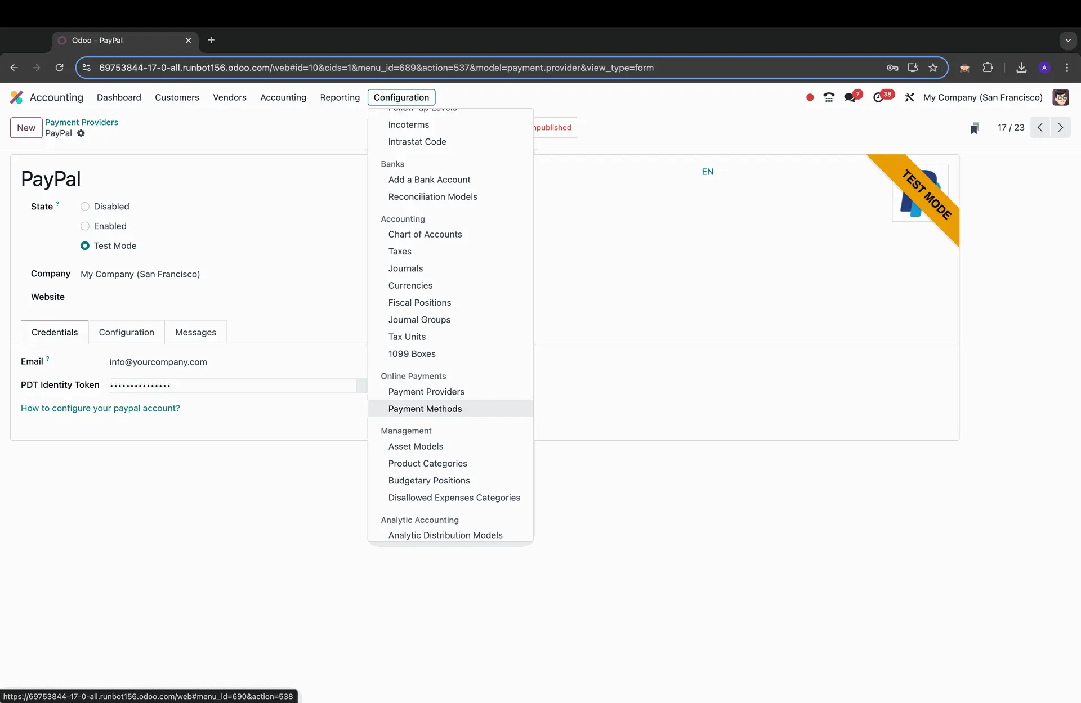Go to the next record arrow
This screenshot has width=1081, height=703.
point(1061,128)
